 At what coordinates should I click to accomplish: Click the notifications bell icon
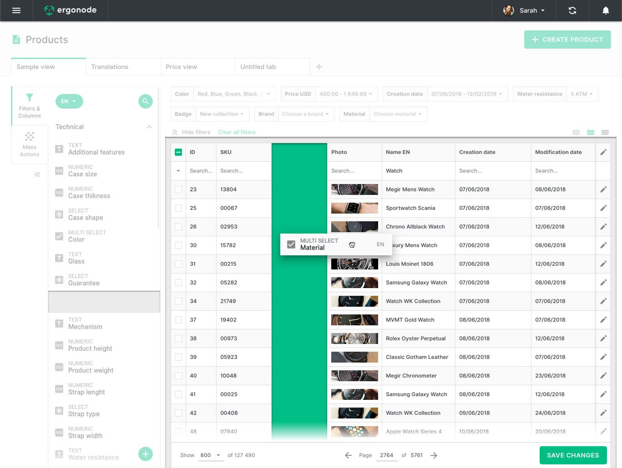coord(605,10)
